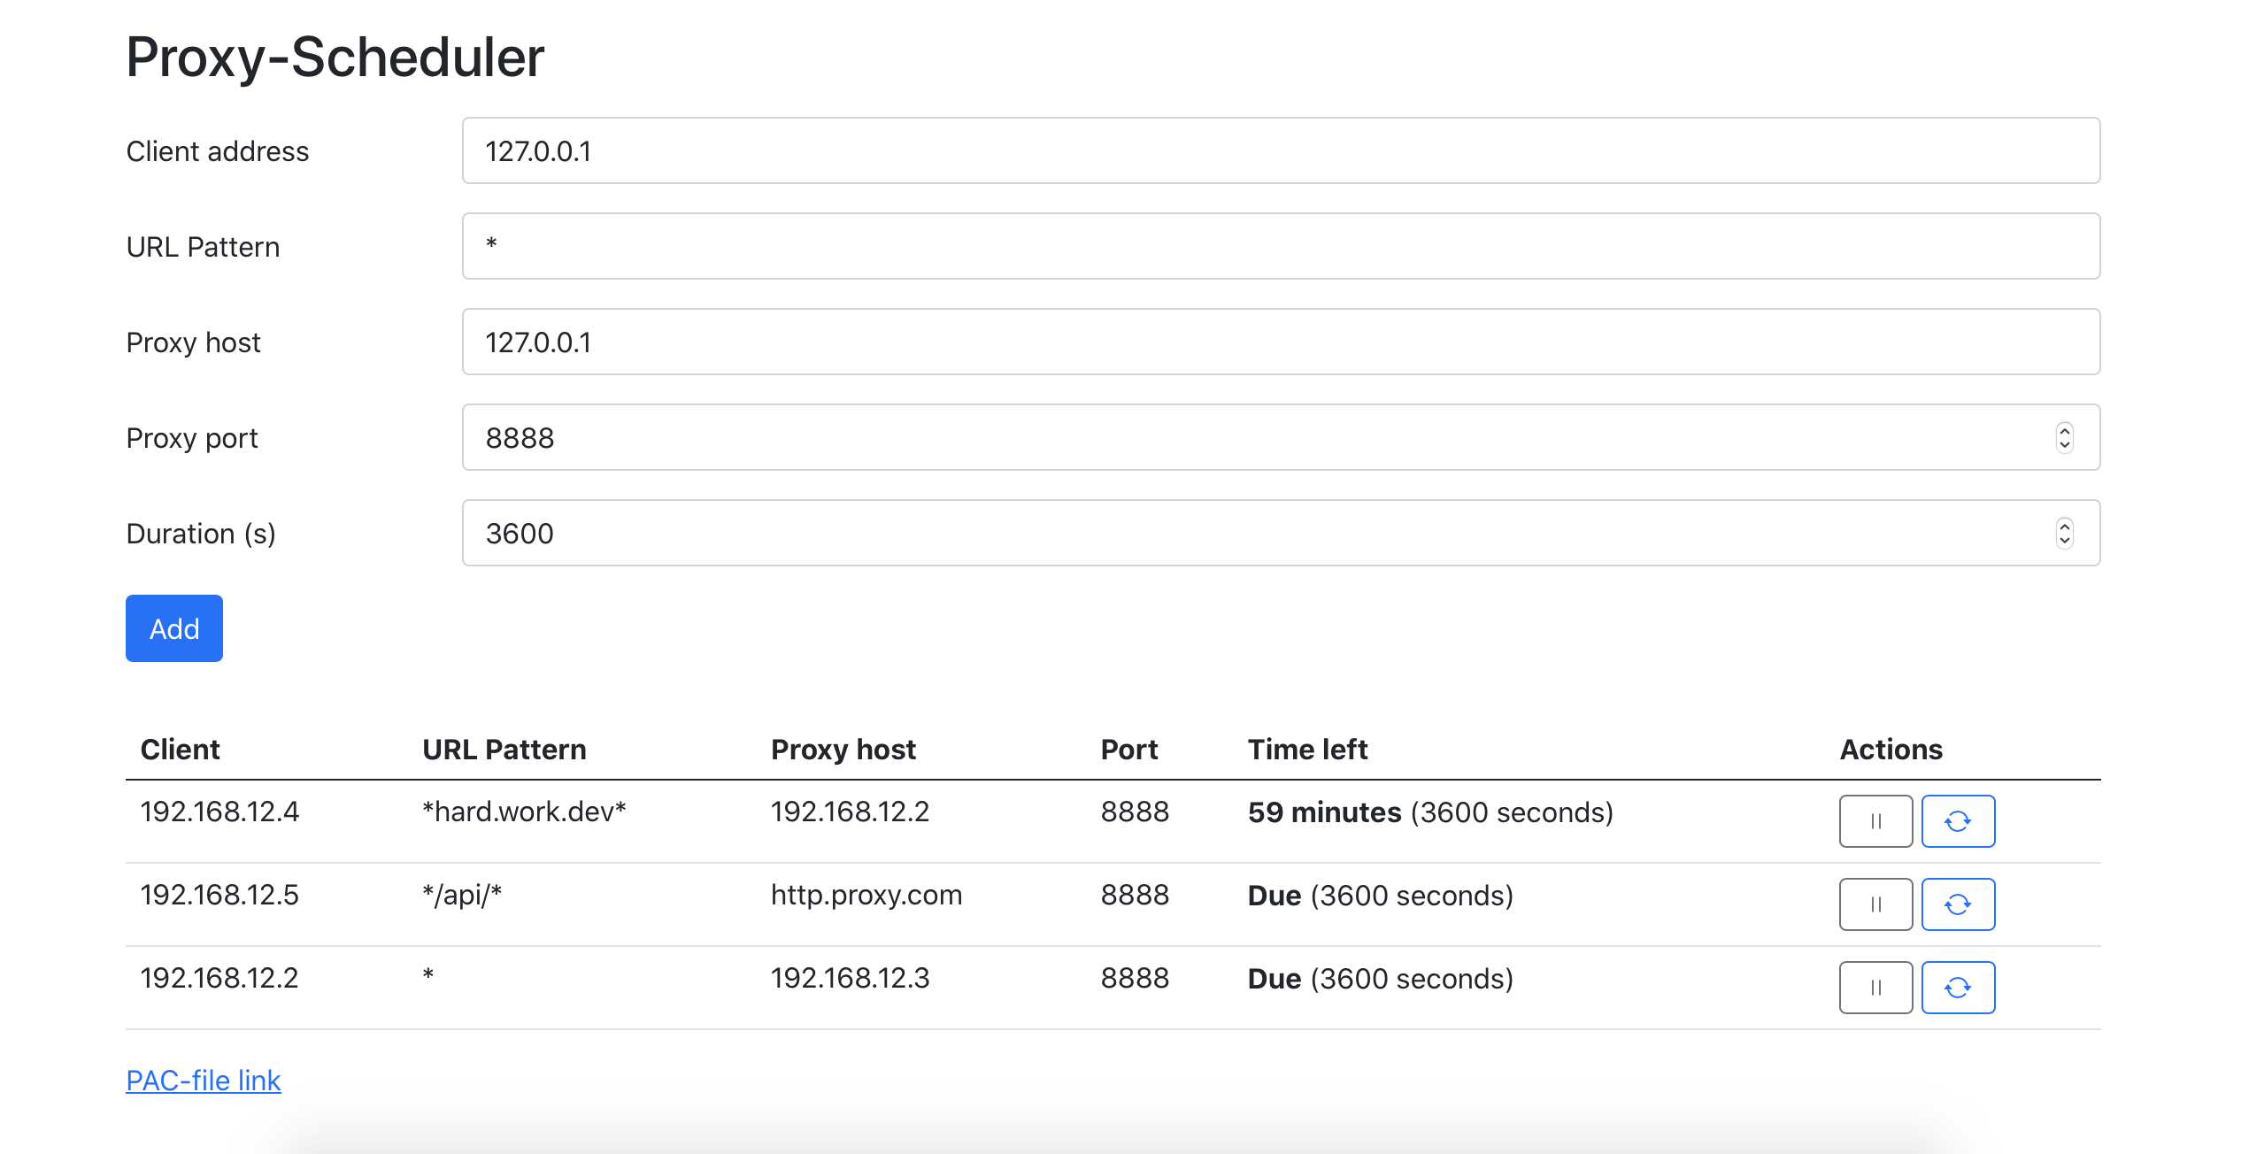The image size is (2241, 1154).
Task: Pause the */api/* proxy rule
Action: pyautogui.click(x=1875, y=904)
